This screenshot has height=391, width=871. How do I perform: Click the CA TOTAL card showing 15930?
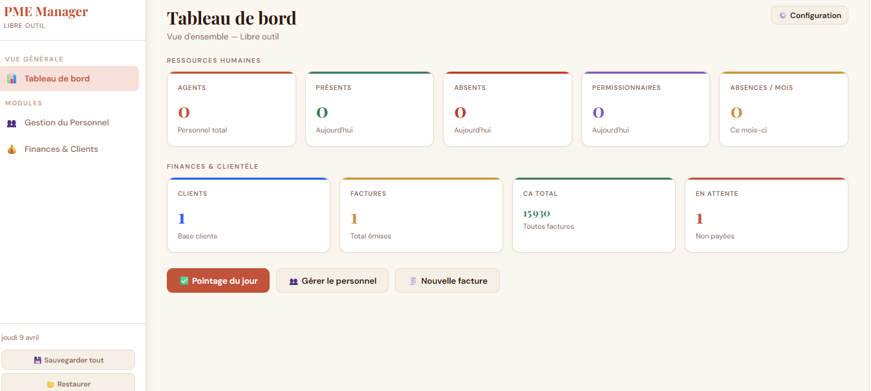click(593, 214)
